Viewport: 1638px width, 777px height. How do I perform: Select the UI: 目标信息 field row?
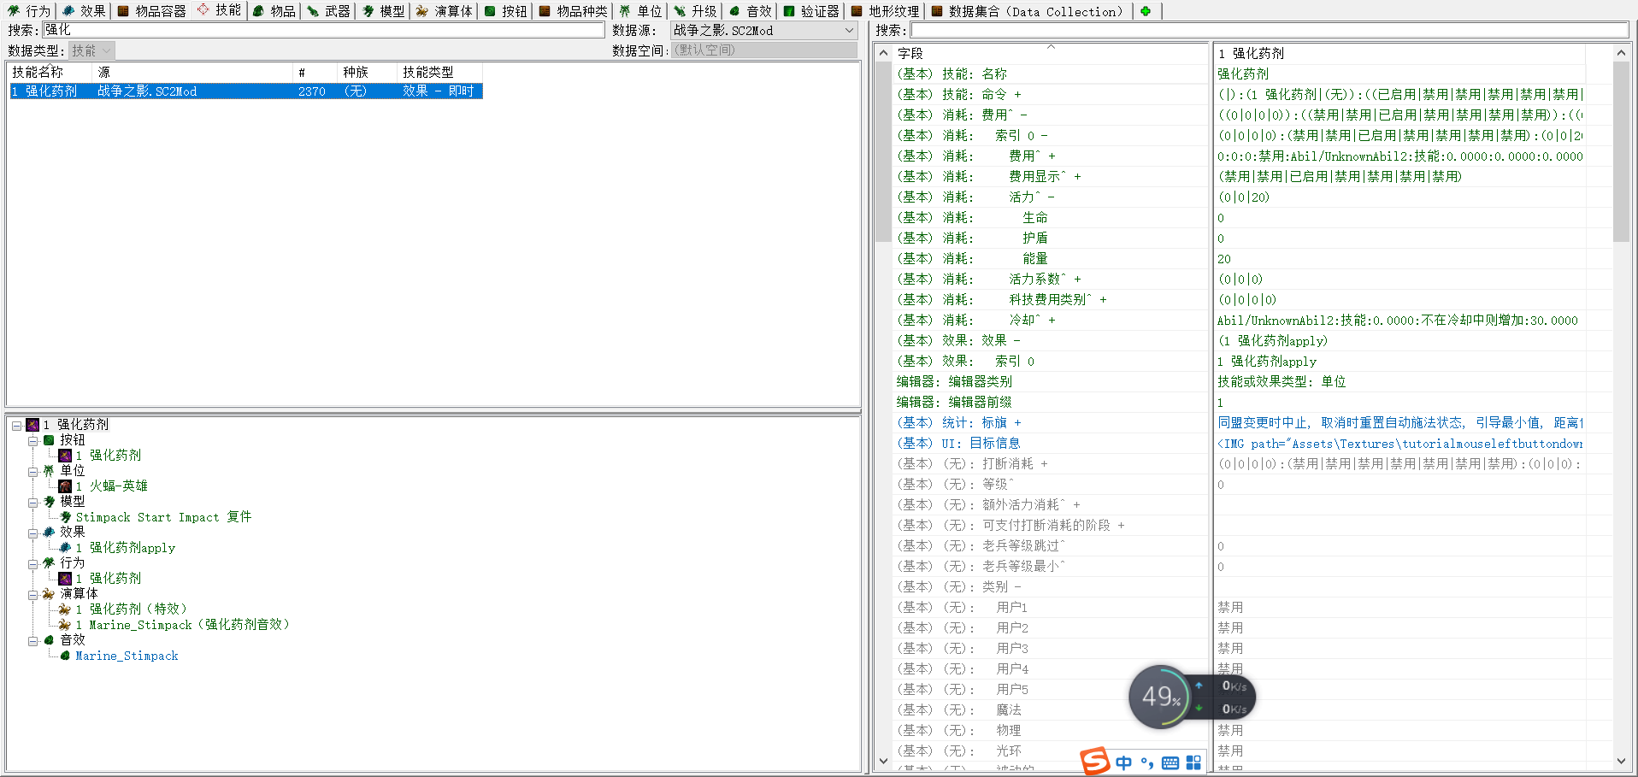click(1050, 443)
